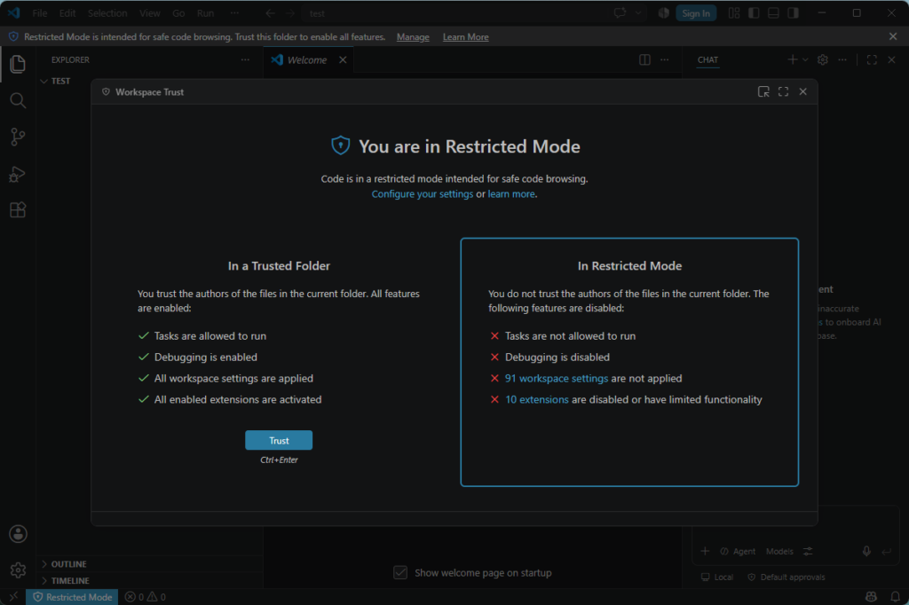Click the Sign In button
The image size is (909, 605).
pos(696,12)
